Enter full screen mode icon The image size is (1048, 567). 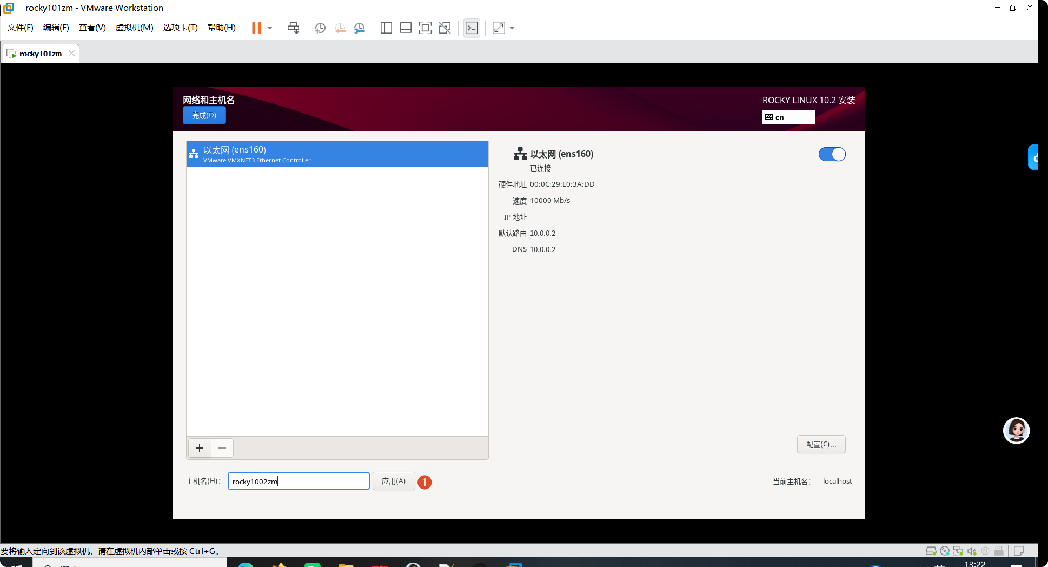pyautogui.click(x=426, y=28)
